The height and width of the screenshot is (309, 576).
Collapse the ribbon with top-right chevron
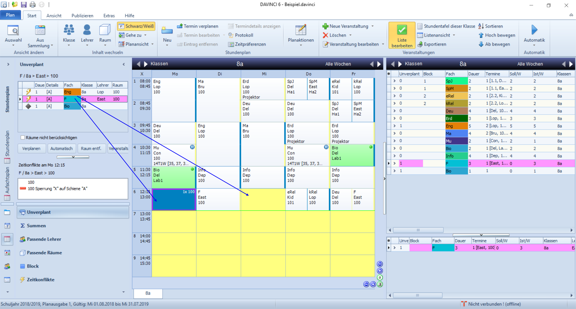(x=571, y=15)
